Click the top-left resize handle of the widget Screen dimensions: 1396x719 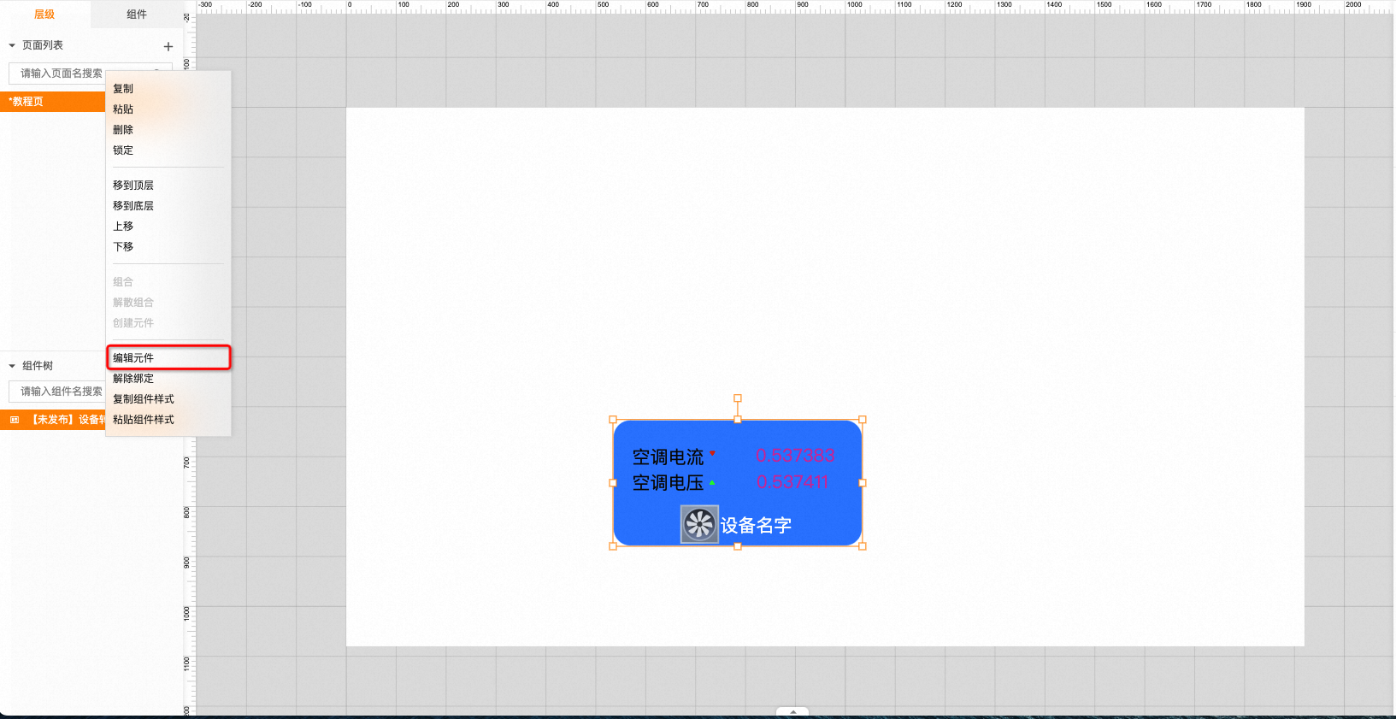click(613, 420)
